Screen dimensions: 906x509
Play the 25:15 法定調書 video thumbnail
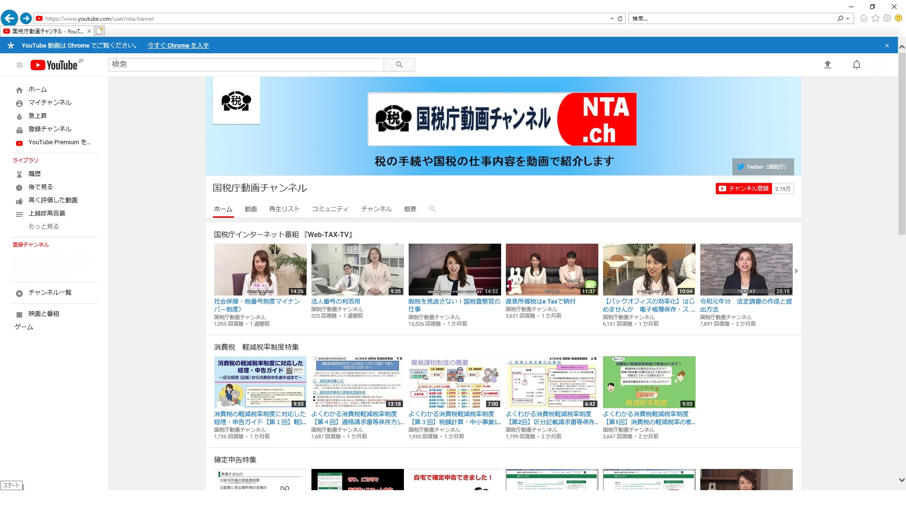[747, 270]
